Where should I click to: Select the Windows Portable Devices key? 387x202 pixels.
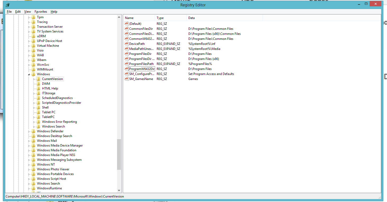coord(55,174)
